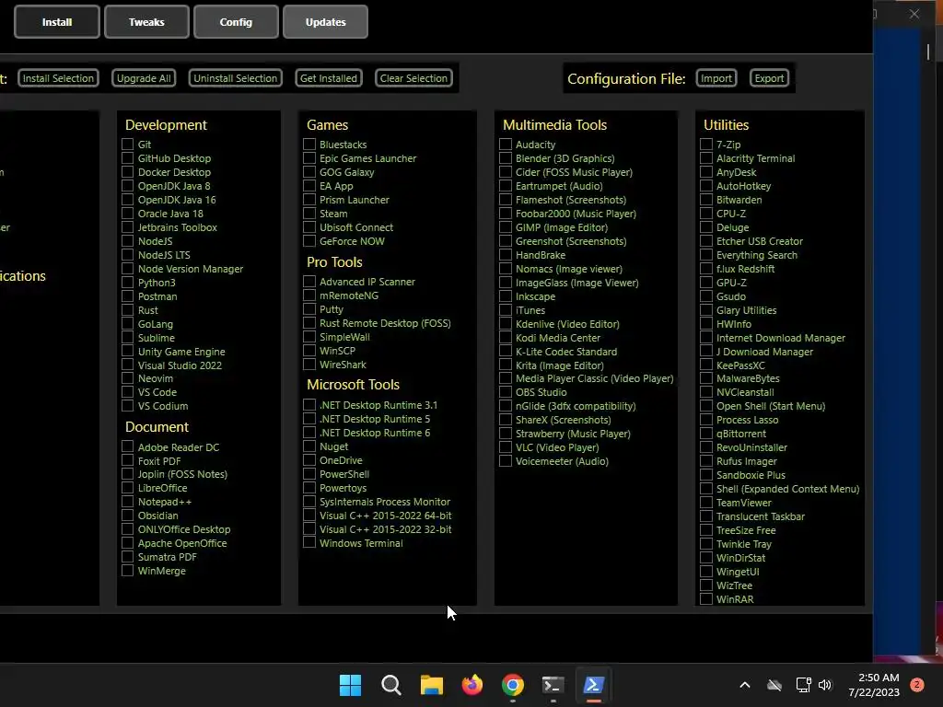Switch to Install tab
Screen dimensions: 943x707
point(57,22)
